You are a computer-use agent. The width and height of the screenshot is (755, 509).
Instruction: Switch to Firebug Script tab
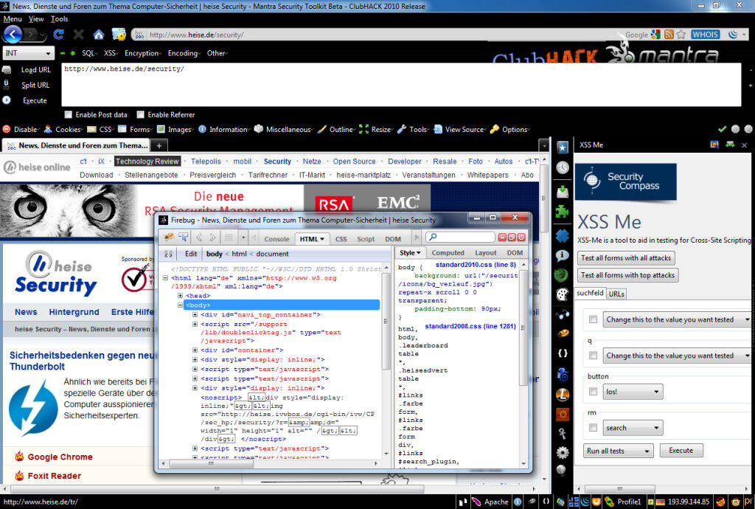366,239
